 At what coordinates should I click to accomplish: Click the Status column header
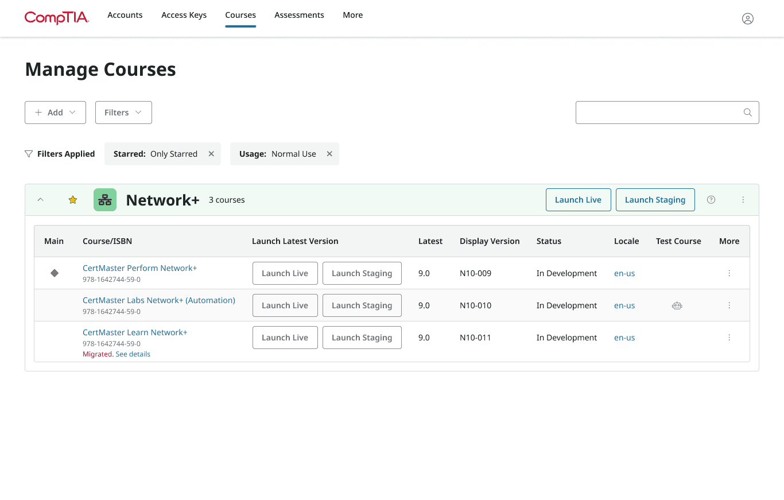(549, 241)
